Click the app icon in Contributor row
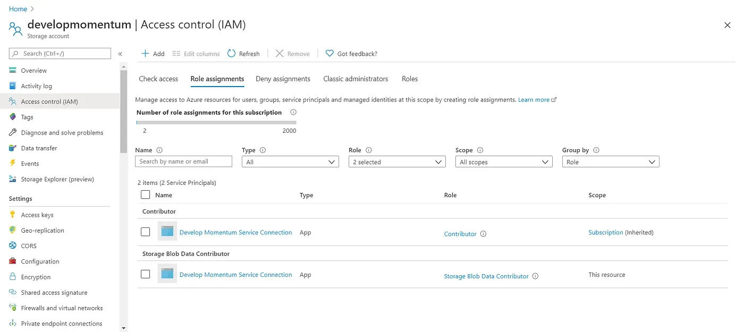This screenshot has height=332, width=744. [x=167, y=231]
